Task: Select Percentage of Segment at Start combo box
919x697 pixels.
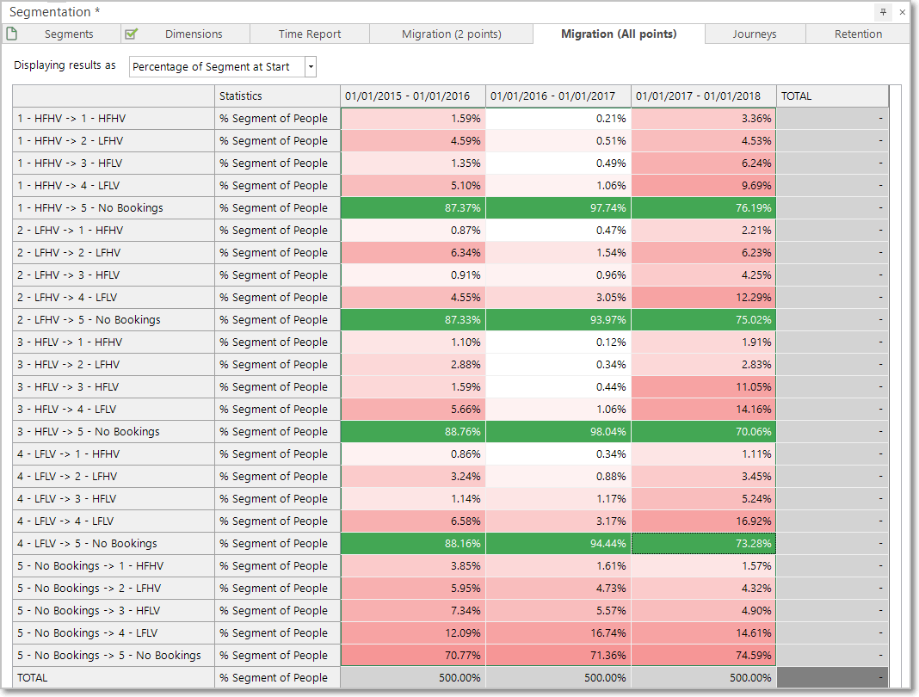Action: [223, 67]
